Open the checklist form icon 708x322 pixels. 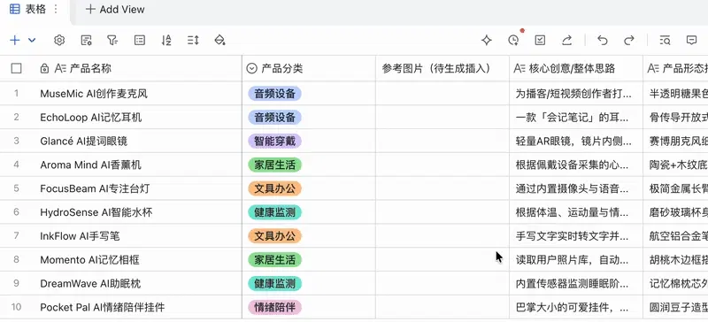[x=540, y=40]
